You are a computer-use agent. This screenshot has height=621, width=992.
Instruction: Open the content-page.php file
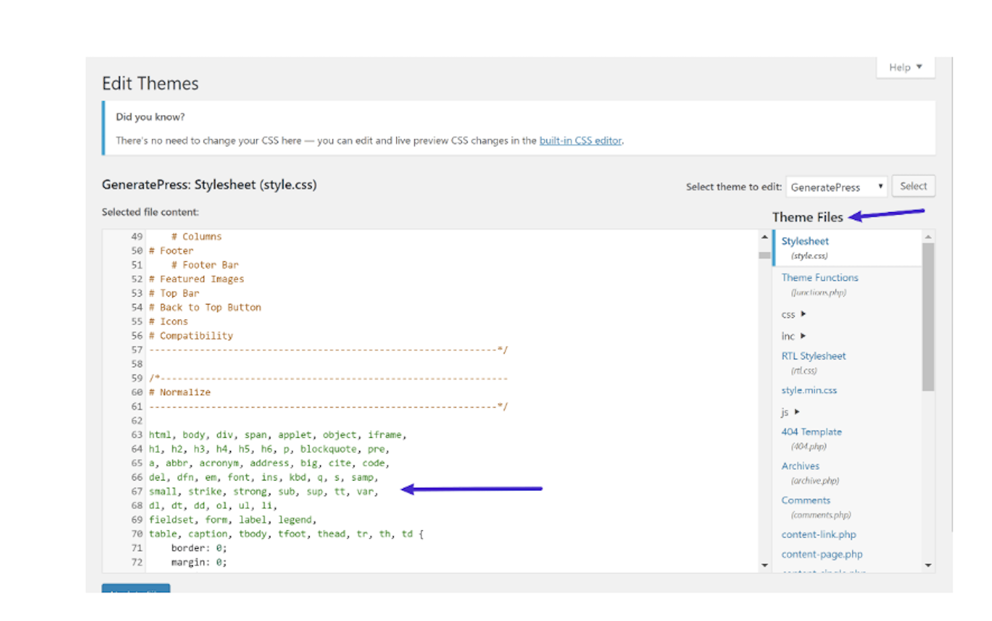click(822, 554)
